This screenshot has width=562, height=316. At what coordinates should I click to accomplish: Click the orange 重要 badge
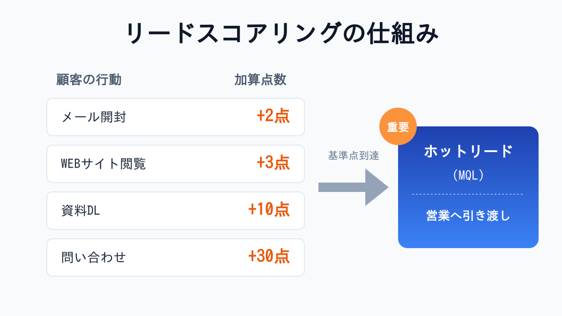point(398,127)
